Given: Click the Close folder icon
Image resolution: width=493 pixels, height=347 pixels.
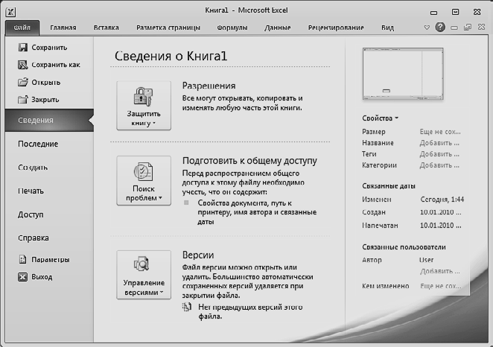Looking at the screenshot, I should tap(22, 100).
